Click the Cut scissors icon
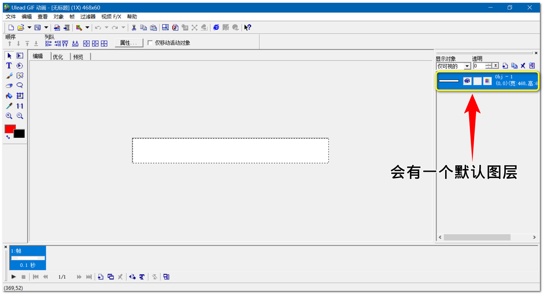 click(133, 28)
